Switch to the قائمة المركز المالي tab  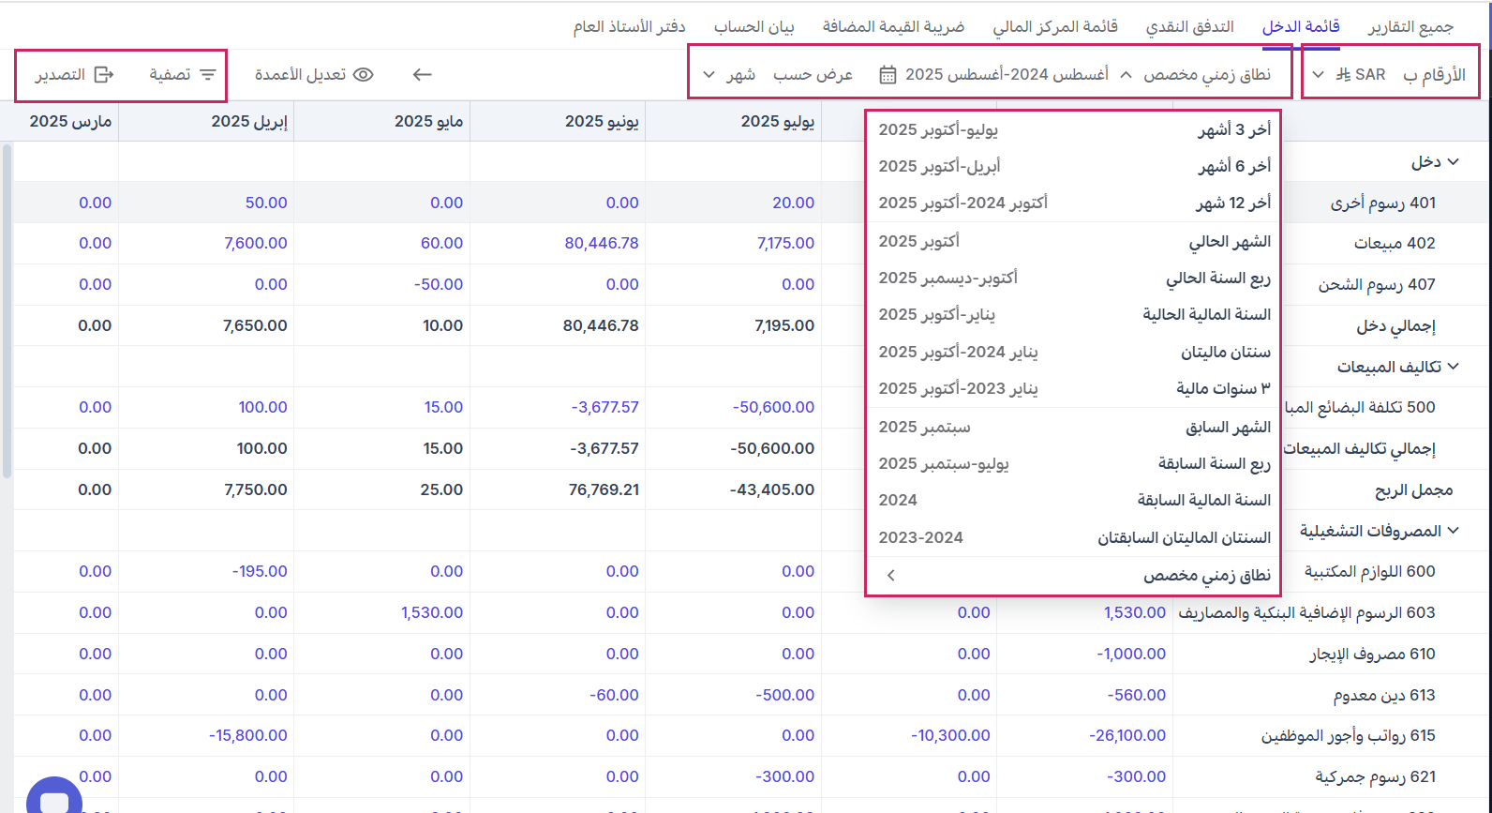1054,26
